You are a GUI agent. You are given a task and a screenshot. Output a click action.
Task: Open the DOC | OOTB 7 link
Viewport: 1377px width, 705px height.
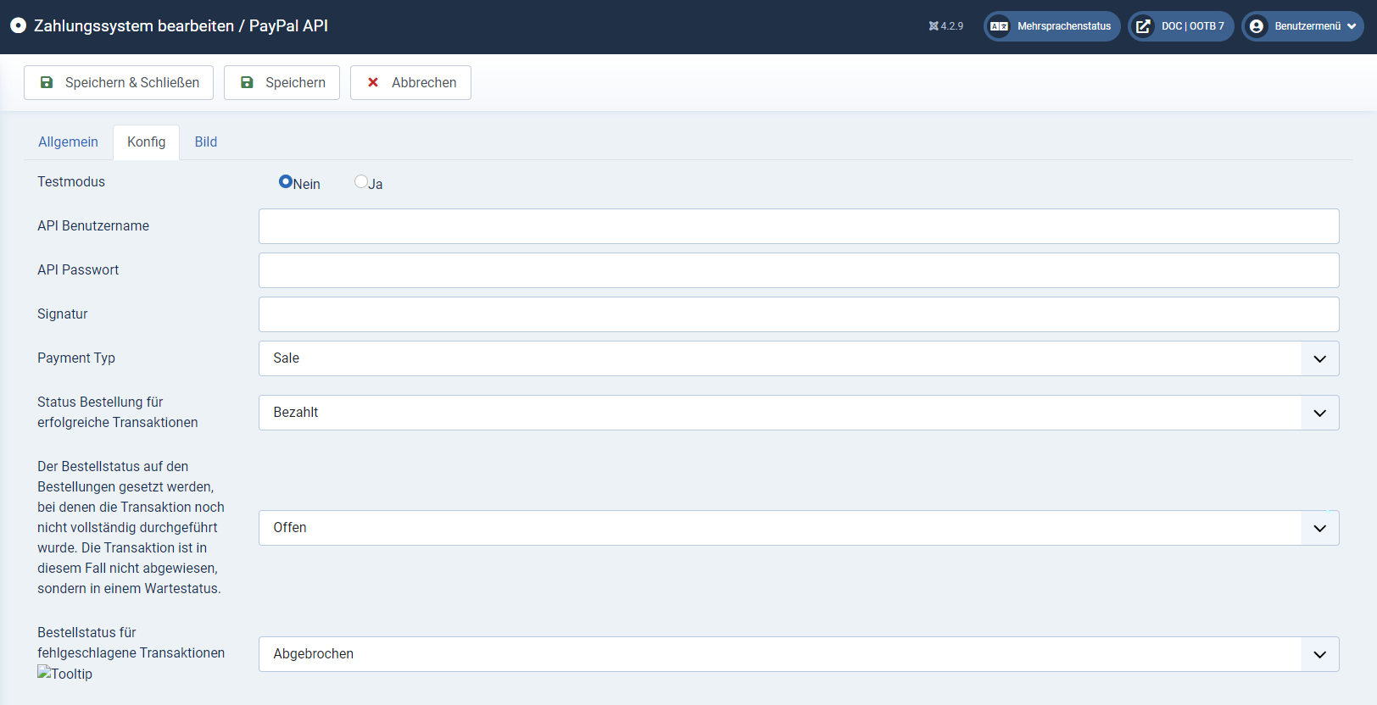(1181, 26)
